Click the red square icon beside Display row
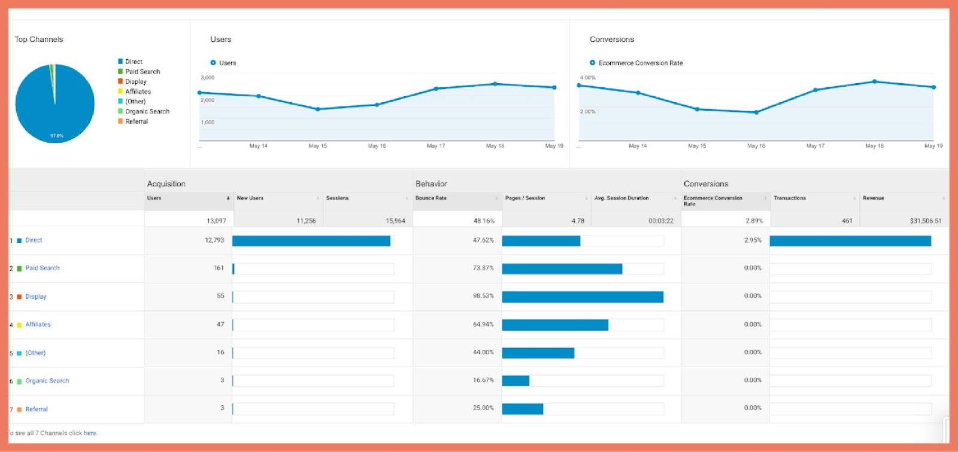The image size is (958, 452). (19, 297)
